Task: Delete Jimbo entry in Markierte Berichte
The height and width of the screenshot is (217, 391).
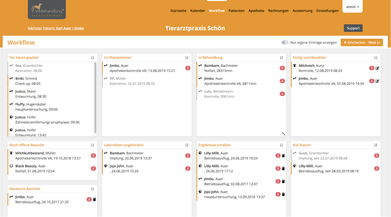Action: coord(95,199)
